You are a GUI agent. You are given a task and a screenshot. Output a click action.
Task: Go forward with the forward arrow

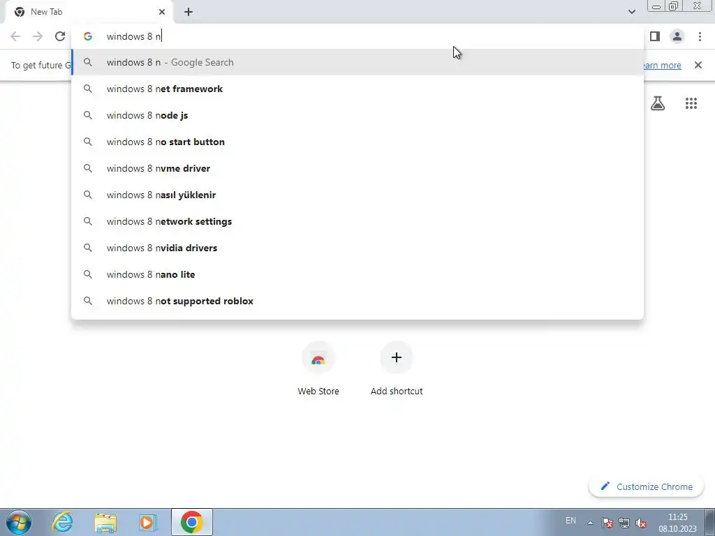pyautogui.click(x=38, y=36)
